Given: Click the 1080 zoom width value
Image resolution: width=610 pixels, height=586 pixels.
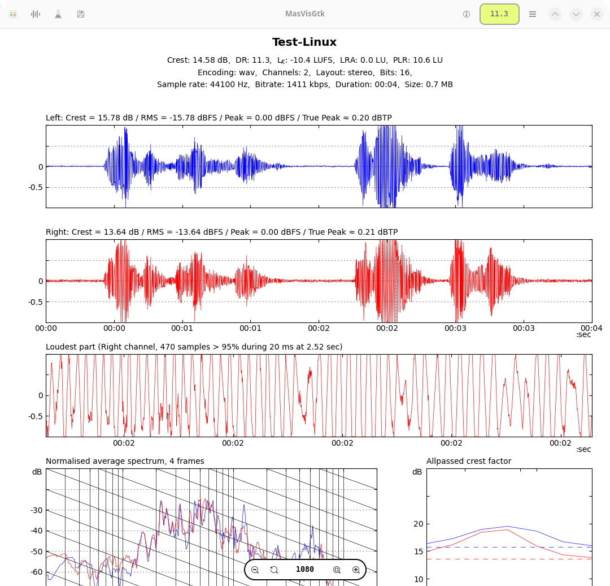Looking at the screenshot, I should coord(305,570).
